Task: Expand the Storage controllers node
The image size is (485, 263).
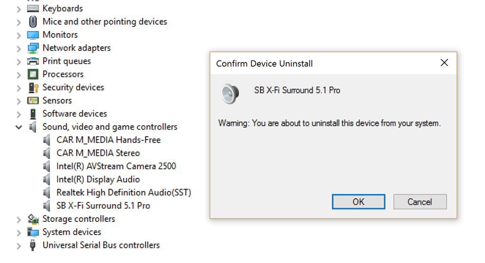Action: click(x=18, y=219)
